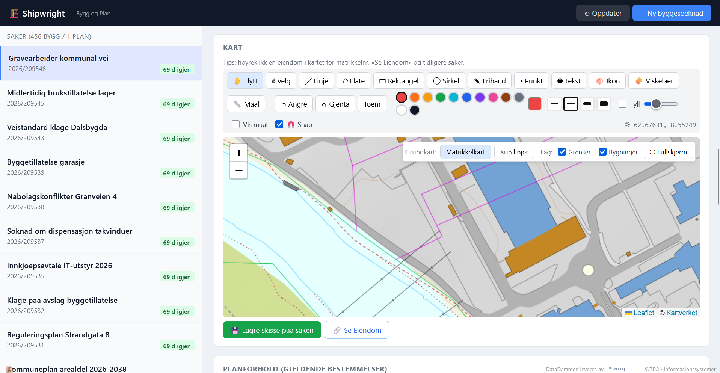This screenshot has height=373, width=720.
Task: Create Ny byggesoeknad
Action: pyautogui.click(x=672, y=13)
